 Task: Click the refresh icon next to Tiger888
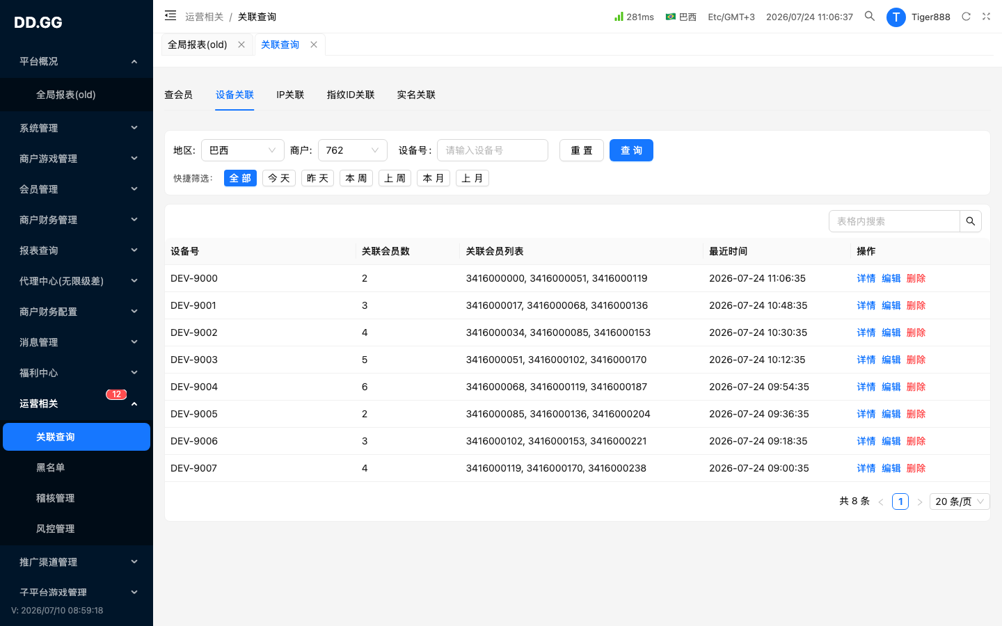966,17
